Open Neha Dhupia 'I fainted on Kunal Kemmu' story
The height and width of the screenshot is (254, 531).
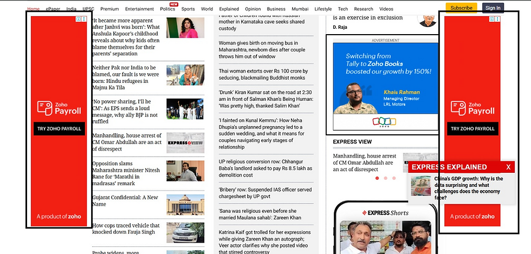coord(261,134)
